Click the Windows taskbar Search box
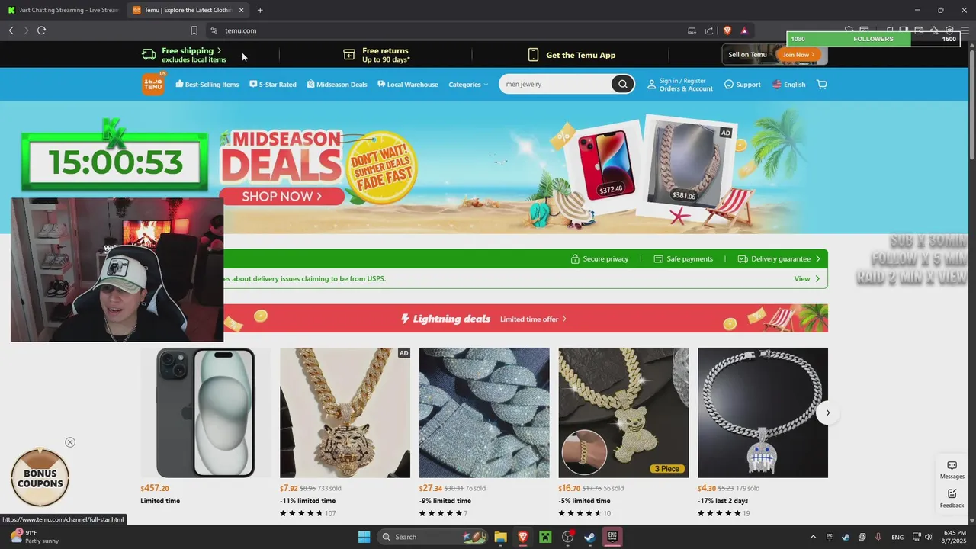The height and width of the screenshot is (549, 976). tap(433, 537)
